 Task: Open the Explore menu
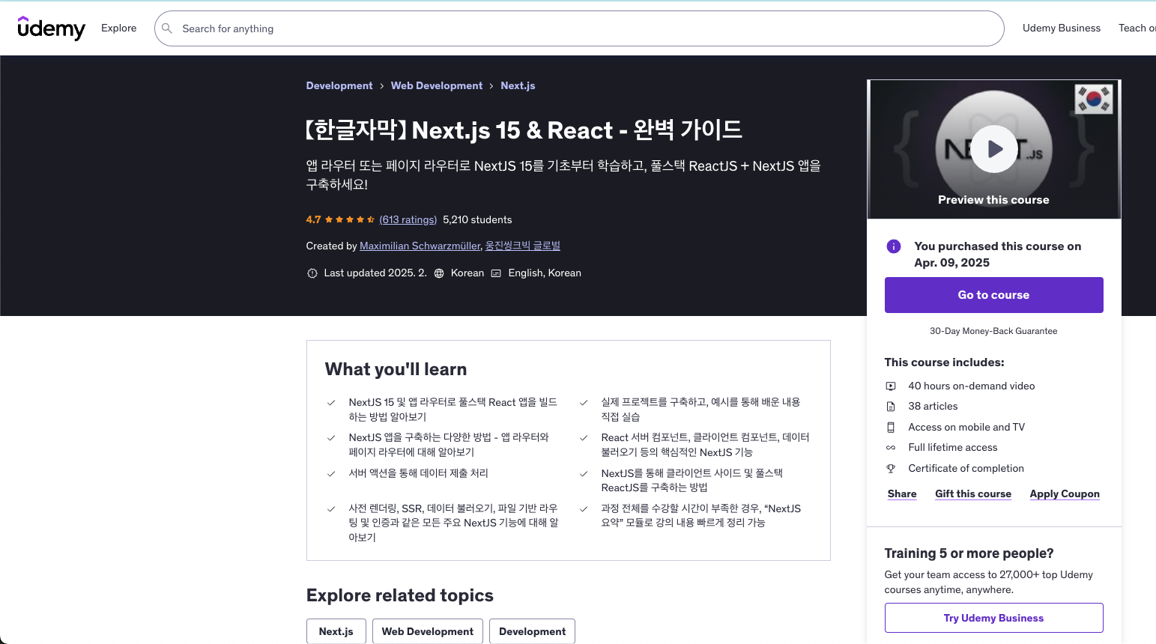(118, 28)
